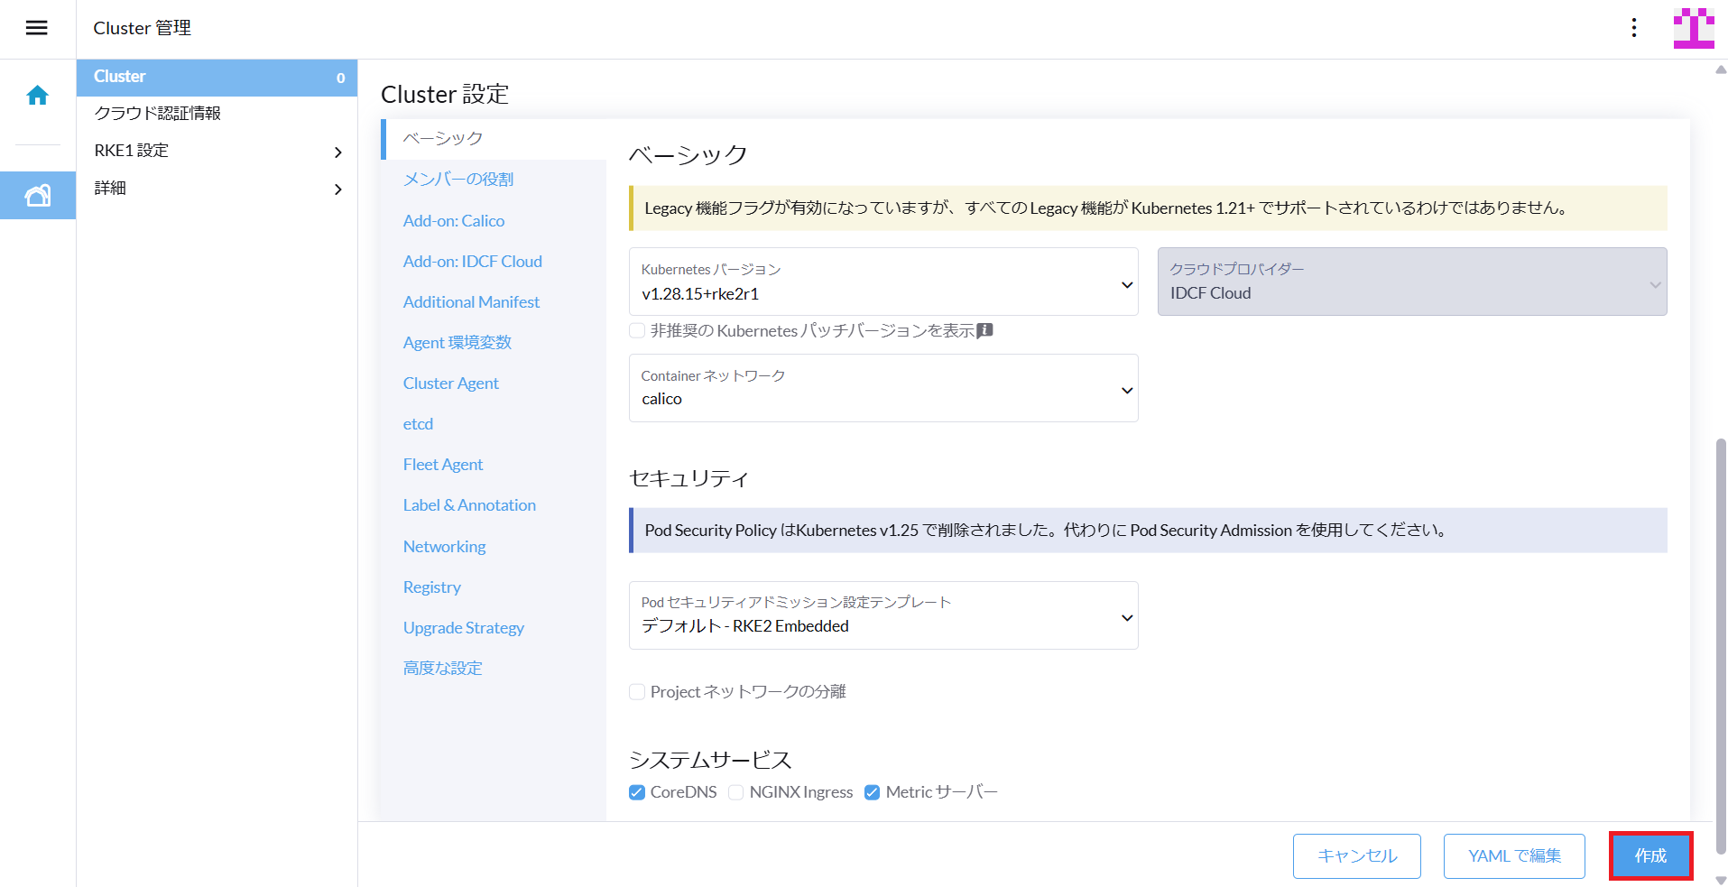Enable the NGINX Ingress checkbox

coord(736,792)
